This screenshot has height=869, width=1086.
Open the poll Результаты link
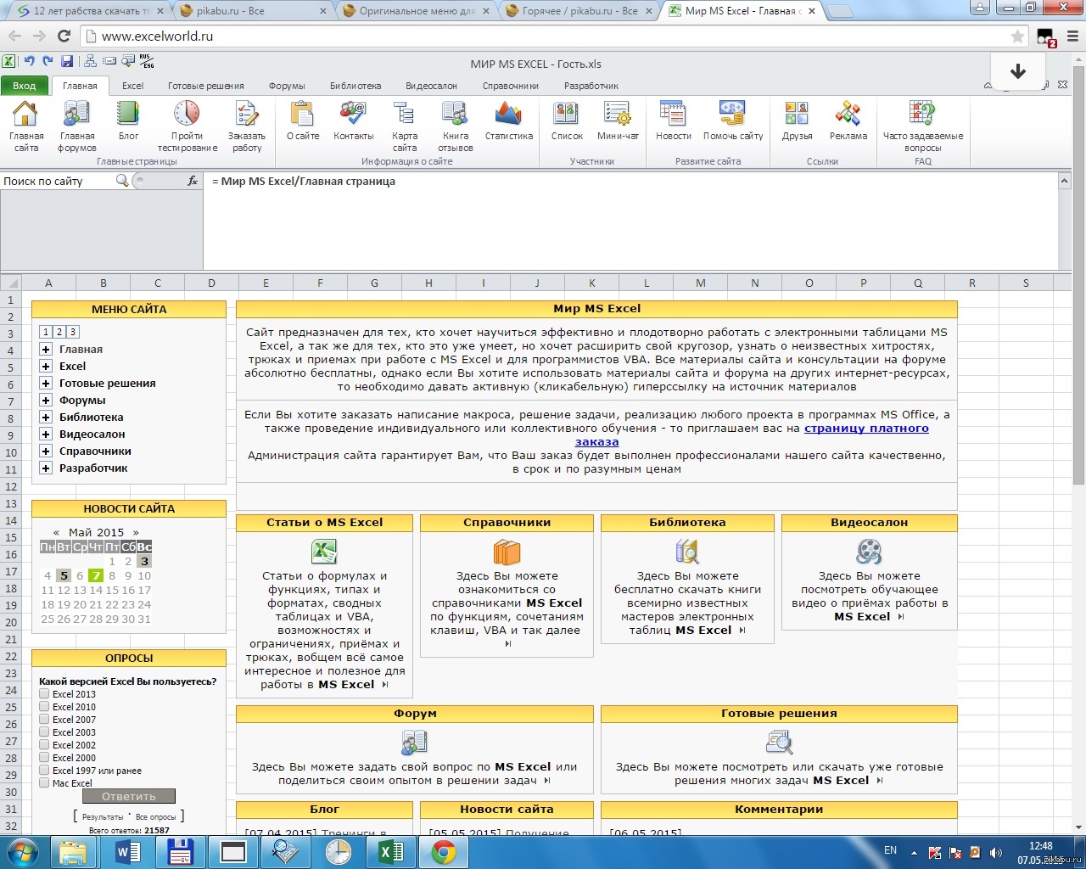102,816
